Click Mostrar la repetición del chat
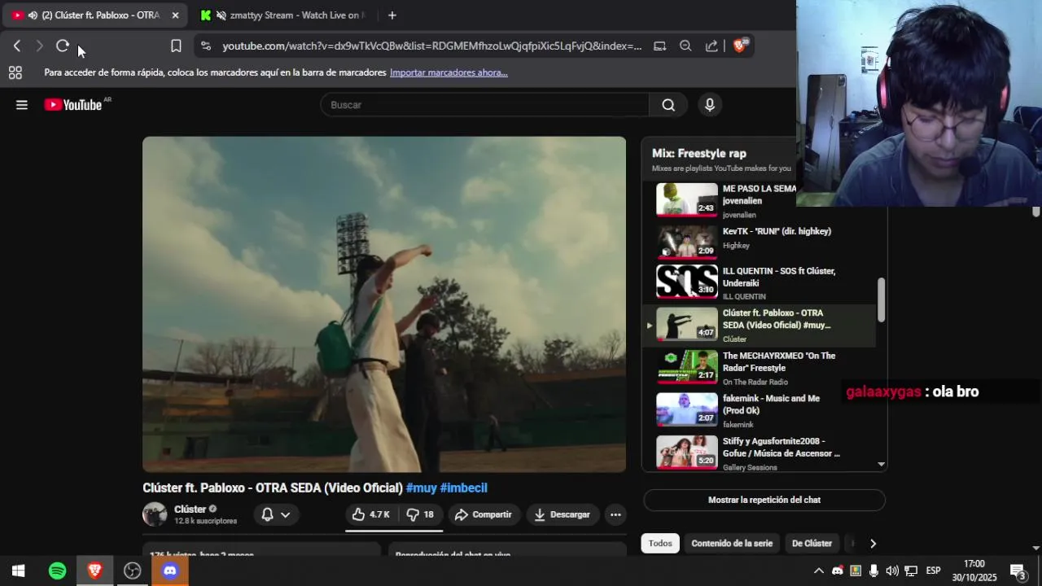The image size is (1042, 586). 764,500
